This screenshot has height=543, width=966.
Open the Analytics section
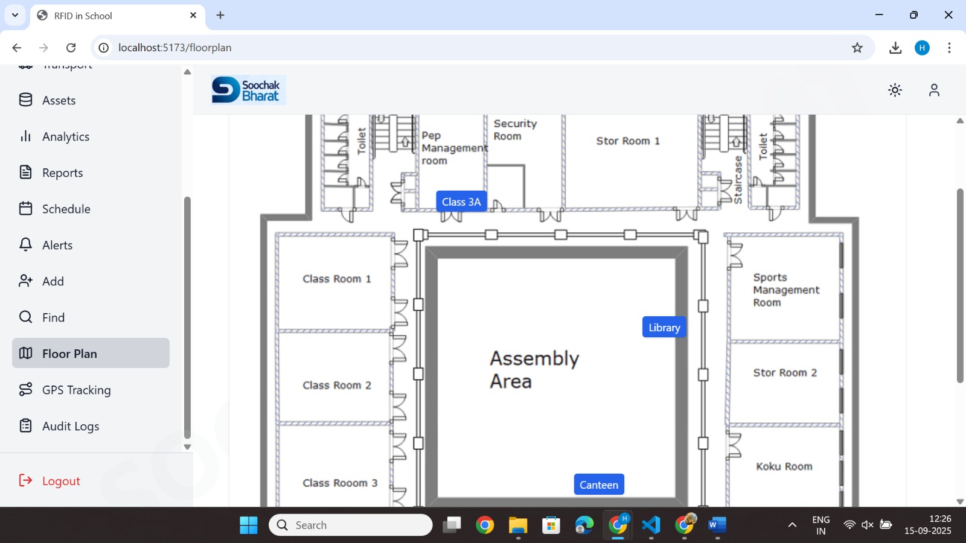click(x=25, y=136)
